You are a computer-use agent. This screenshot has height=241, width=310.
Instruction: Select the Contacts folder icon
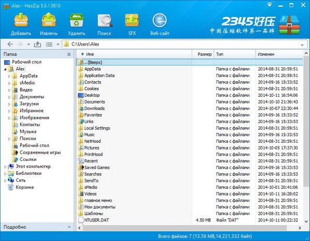click(81, 82)
